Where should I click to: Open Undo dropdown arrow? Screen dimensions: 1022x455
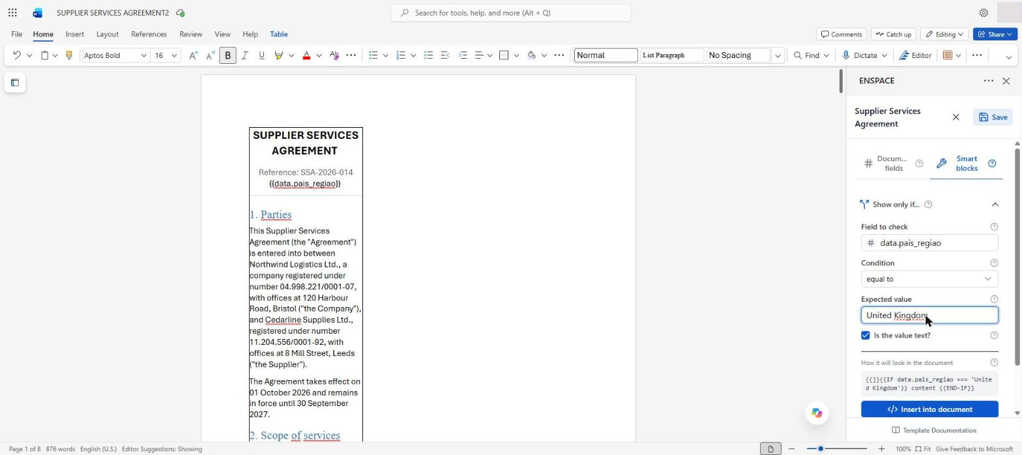29,55
